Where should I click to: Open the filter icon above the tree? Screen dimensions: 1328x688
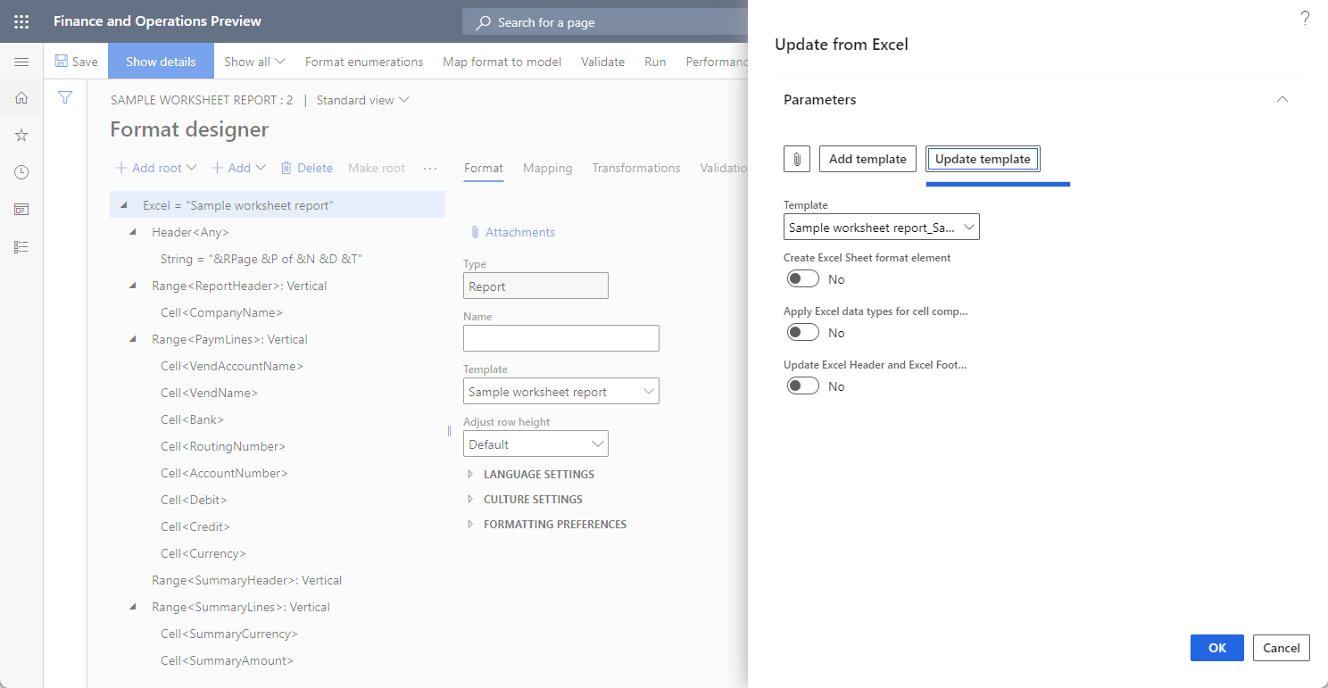click(x=65, y=98)
